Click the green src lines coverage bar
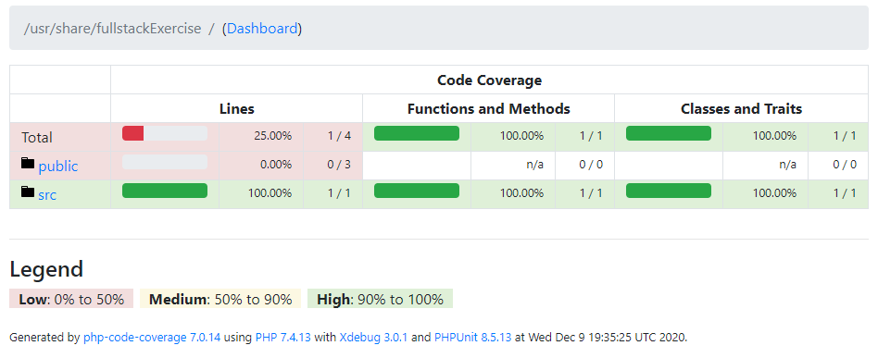 click(165, 191)
